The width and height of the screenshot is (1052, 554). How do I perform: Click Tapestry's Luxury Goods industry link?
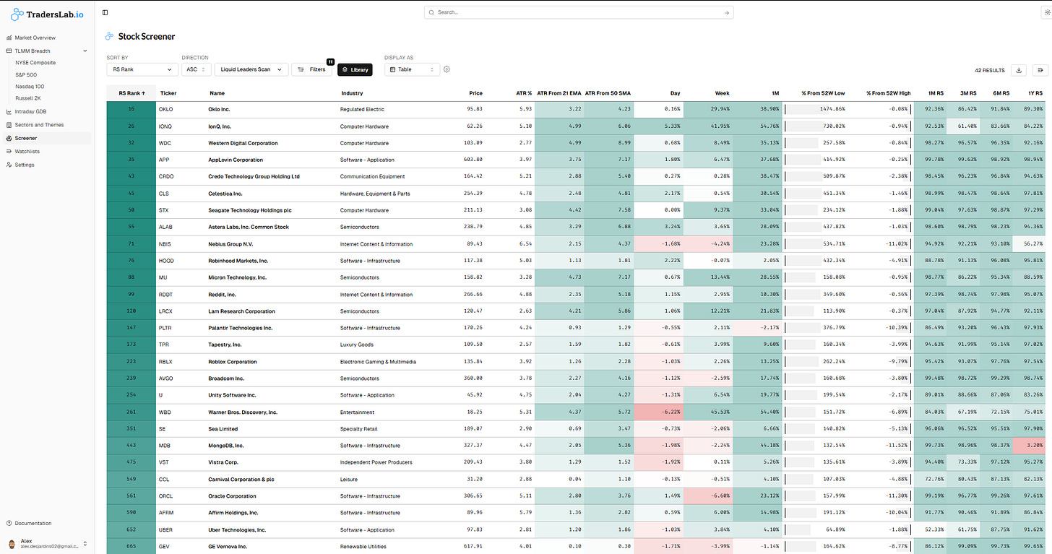coord(357,345)
